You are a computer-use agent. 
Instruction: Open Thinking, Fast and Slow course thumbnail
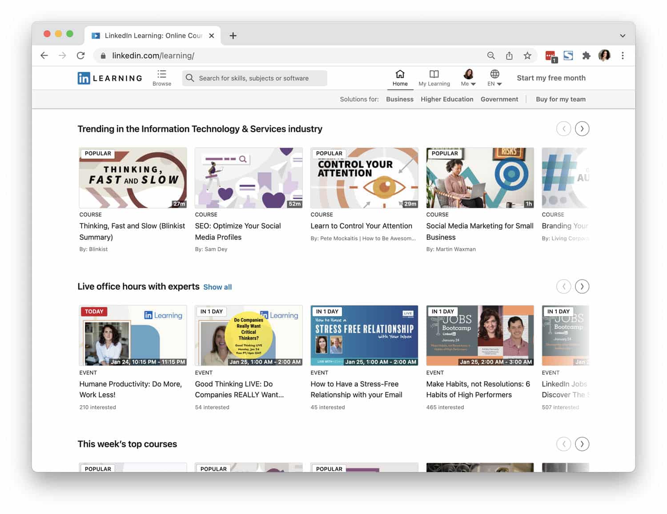(133, 178)
